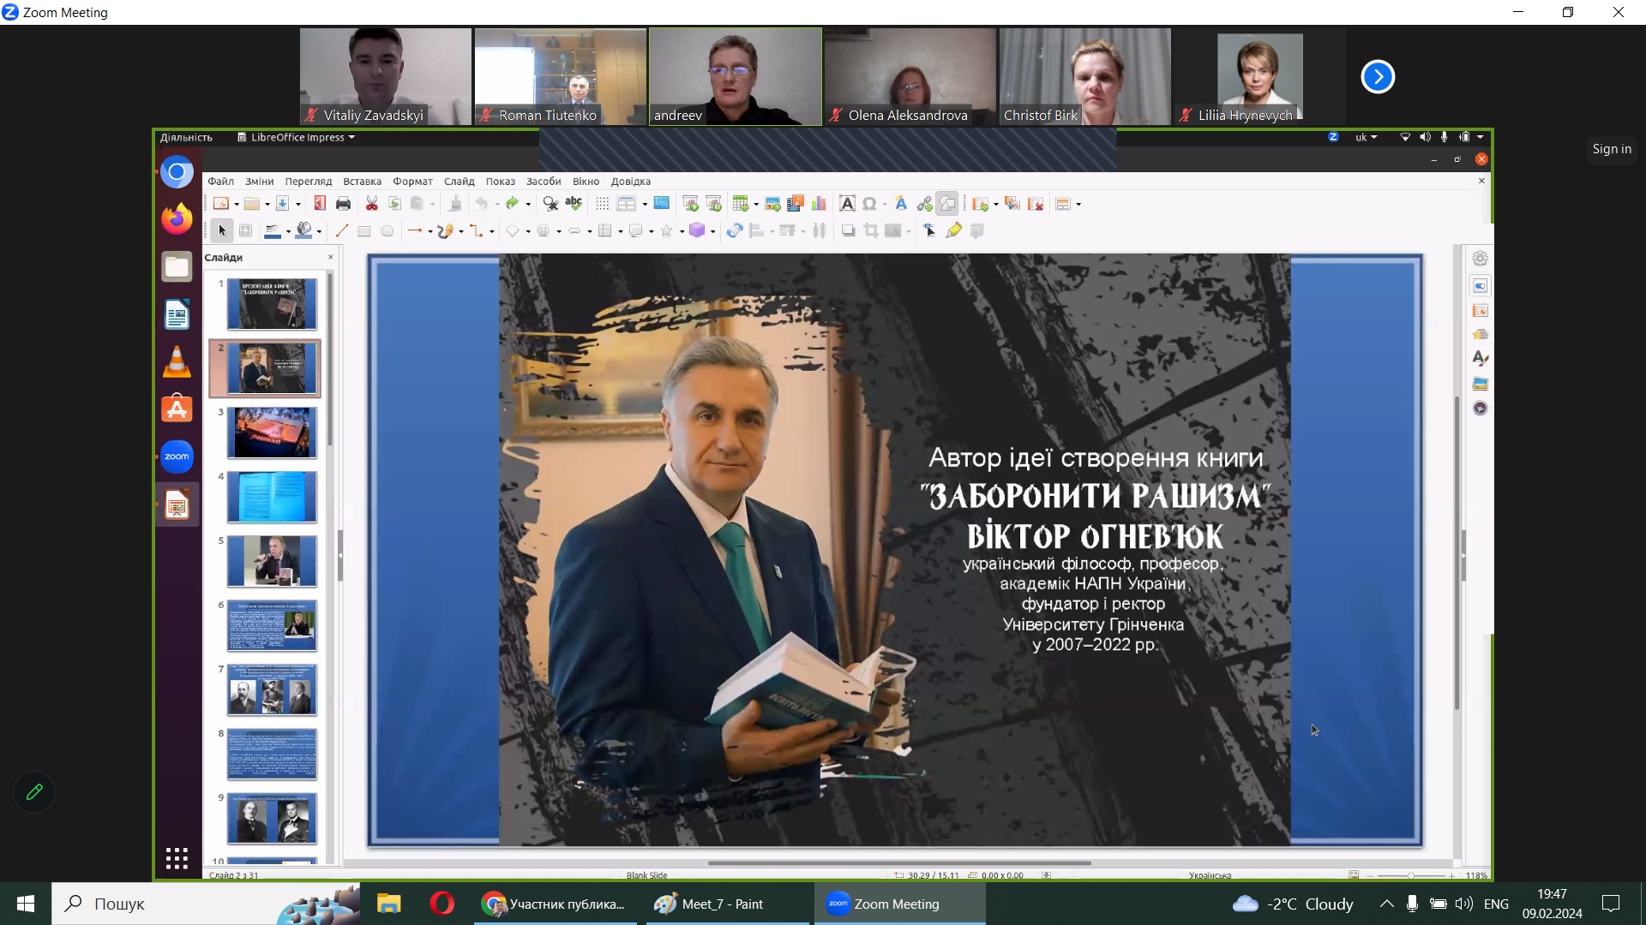The height and width of the screenshot is (925, 1646).
Task: Toggle the Show Draw Functions button
Action: (x=947, y=204)
